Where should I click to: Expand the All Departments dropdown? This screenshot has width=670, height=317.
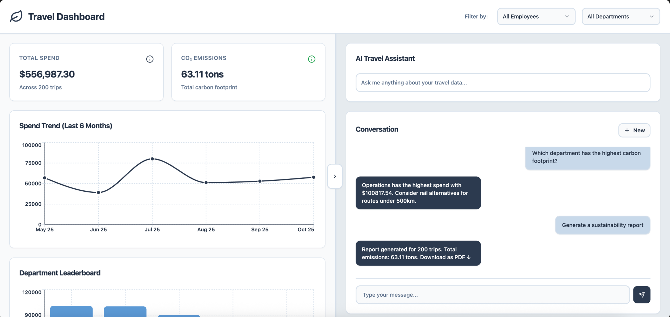click(x=621, y=17)
